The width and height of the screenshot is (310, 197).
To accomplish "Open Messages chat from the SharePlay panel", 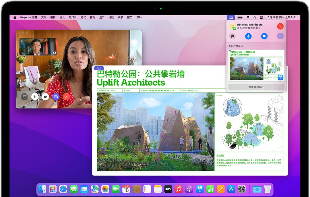I will click(x=232, y=36).
